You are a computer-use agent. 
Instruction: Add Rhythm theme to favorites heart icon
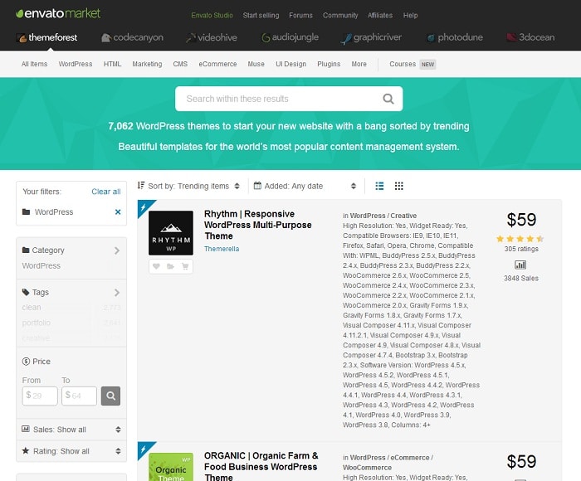tap(156, 266)
